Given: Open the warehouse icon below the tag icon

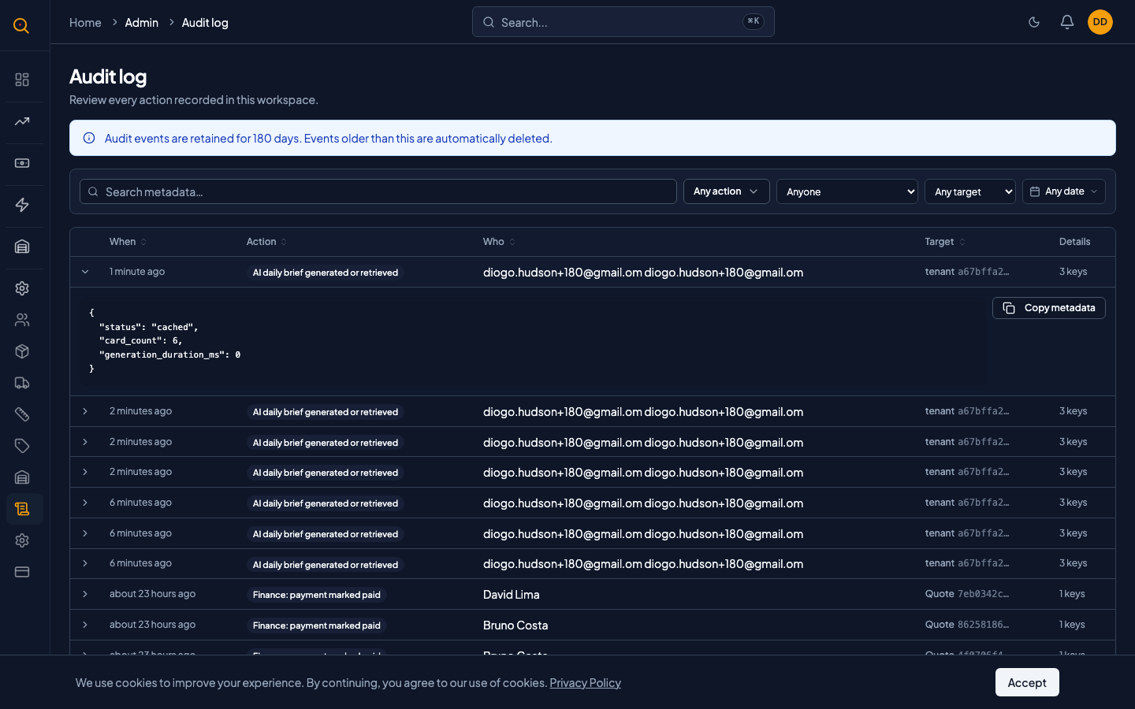Looking at the screenshot, I should tap(22, 477).
